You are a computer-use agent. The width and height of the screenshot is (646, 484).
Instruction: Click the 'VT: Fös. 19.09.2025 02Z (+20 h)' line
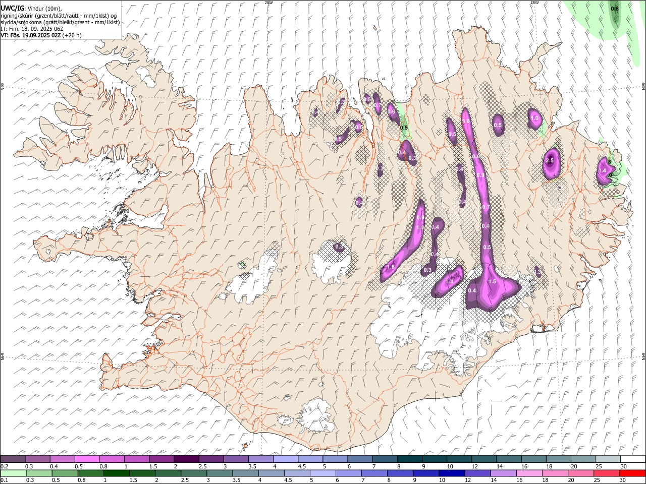(x=41, y=35)
